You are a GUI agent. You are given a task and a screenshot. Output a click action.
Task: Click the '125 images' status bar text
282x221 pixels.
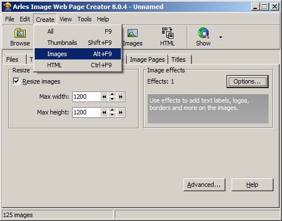tap(18, 215)
